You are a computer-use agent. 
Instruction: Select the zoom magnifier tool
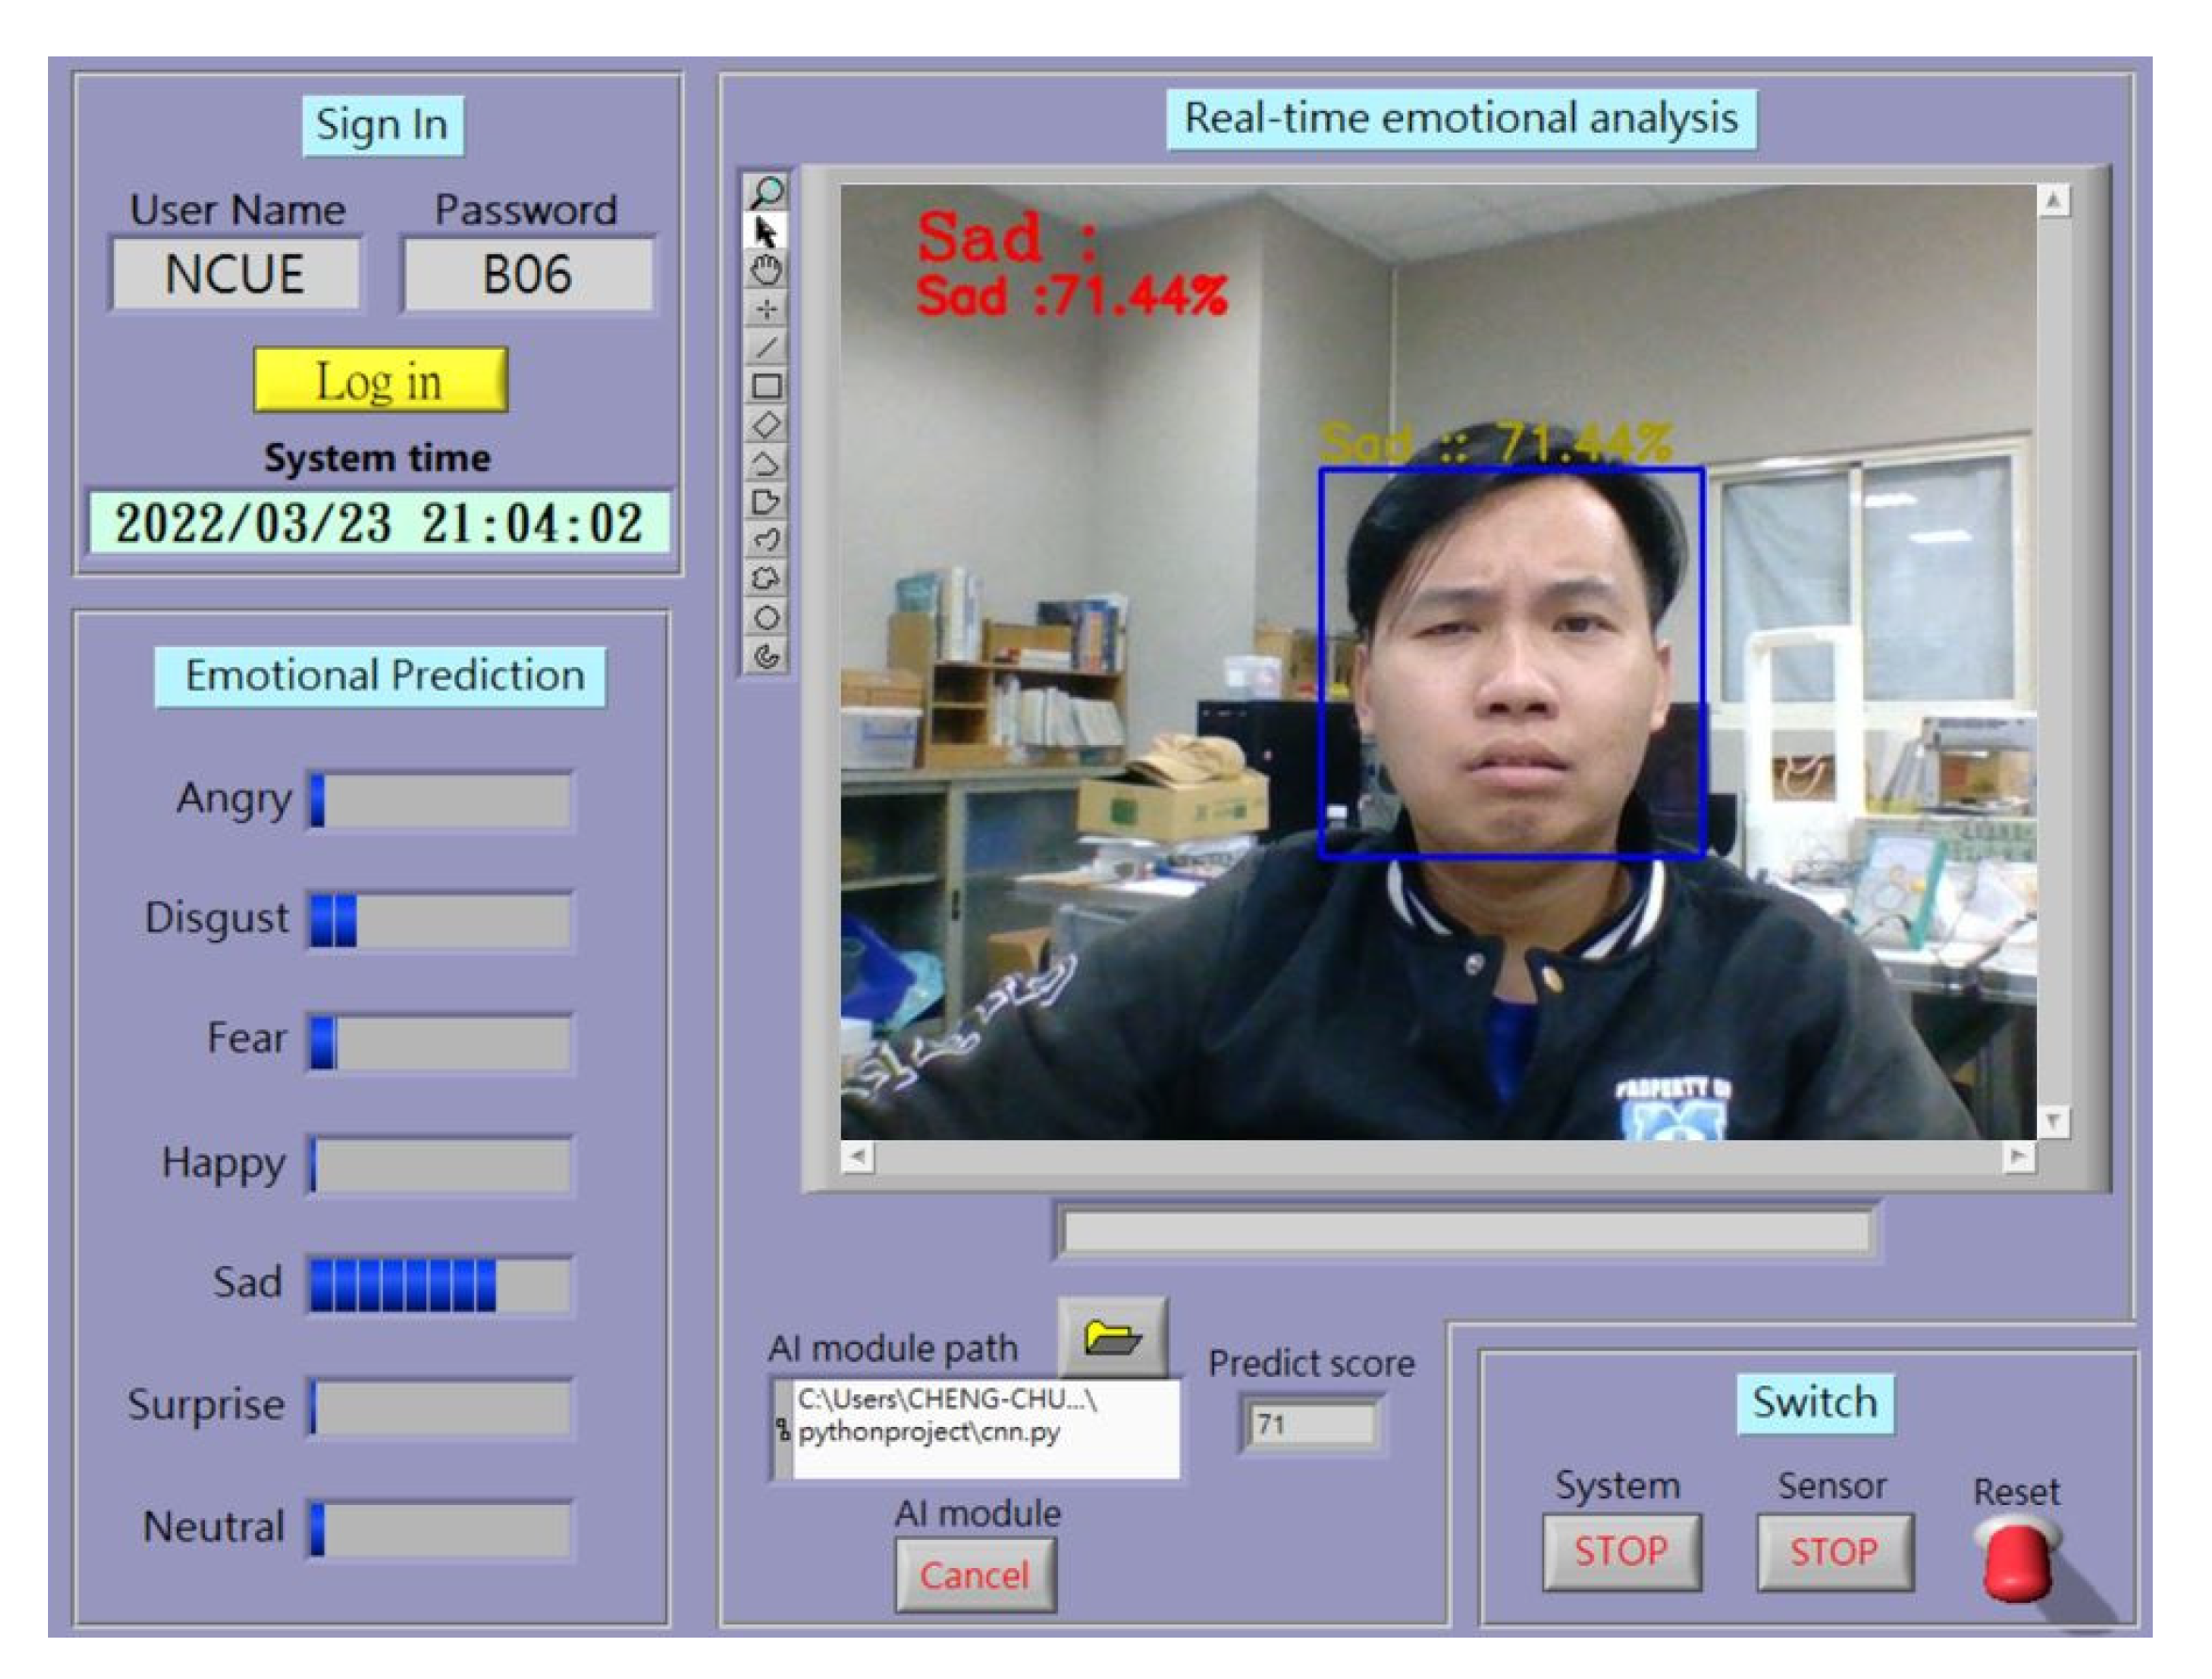pyautogui.click(x=767, y=191)
